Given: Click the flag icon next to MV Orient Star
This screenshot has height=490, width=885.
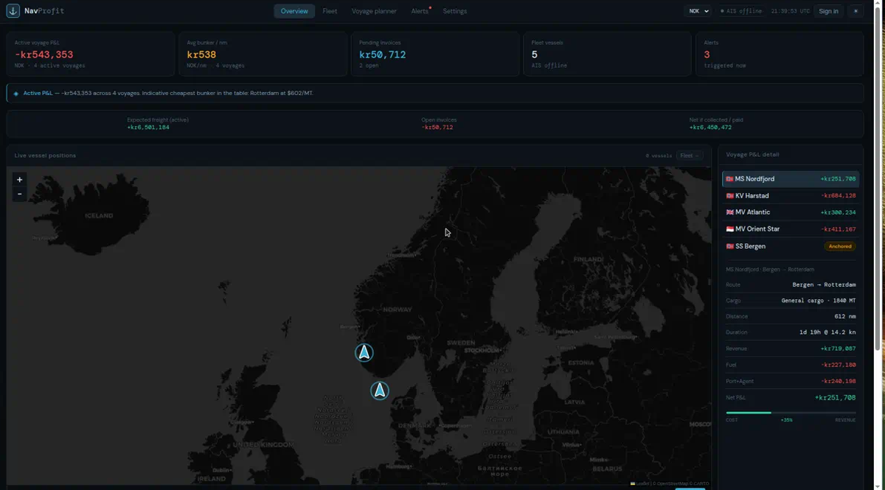Looking at the screenshot, I should pos(729,229).
